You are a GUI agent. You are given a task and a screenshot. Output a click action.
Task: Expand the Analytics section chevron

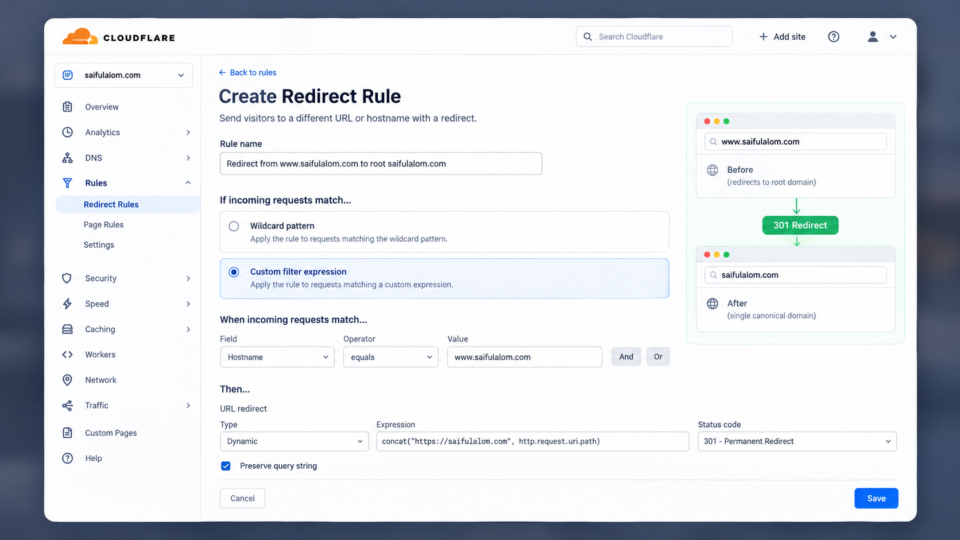188,133
